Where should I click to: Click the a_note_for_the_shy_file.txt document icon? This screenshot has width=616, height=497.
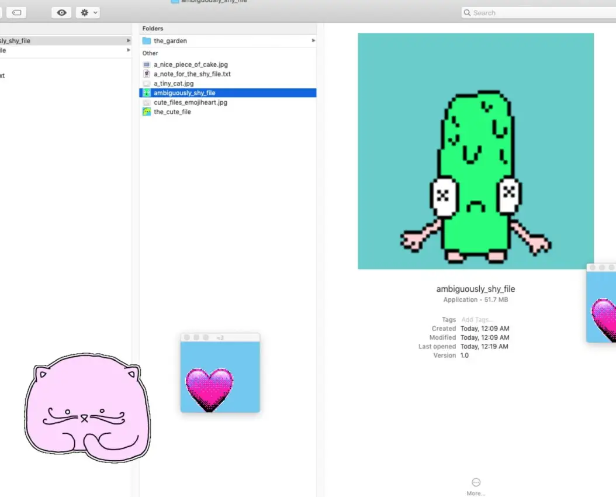tap(146, 74)
